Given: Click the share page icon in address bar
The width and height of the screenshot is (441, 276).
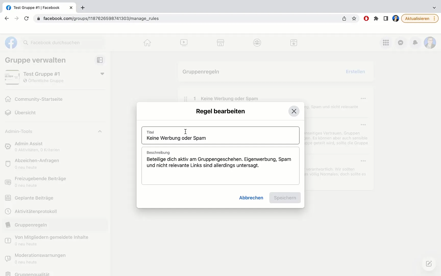Looking at the screenshot, I should click(x=344, y=18).
